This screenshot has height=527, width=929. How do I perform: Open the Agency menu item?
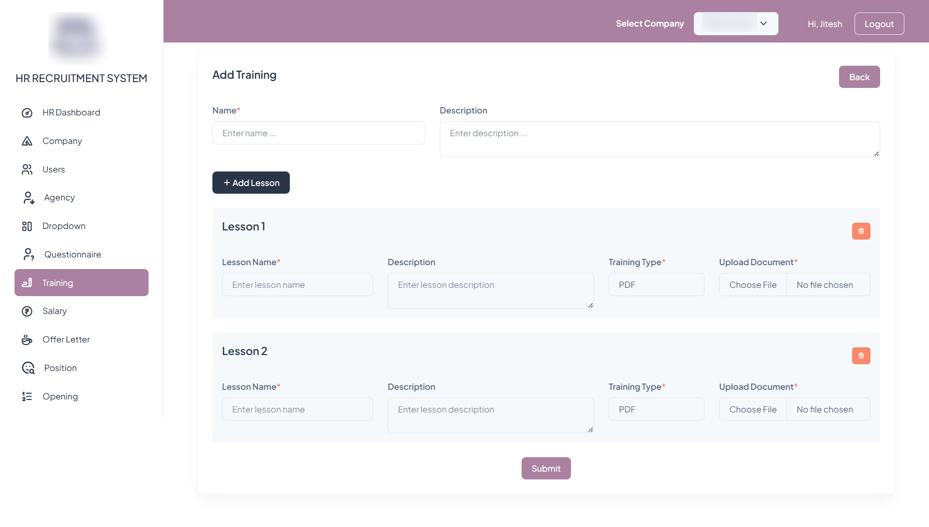click(x=81, y=198)
